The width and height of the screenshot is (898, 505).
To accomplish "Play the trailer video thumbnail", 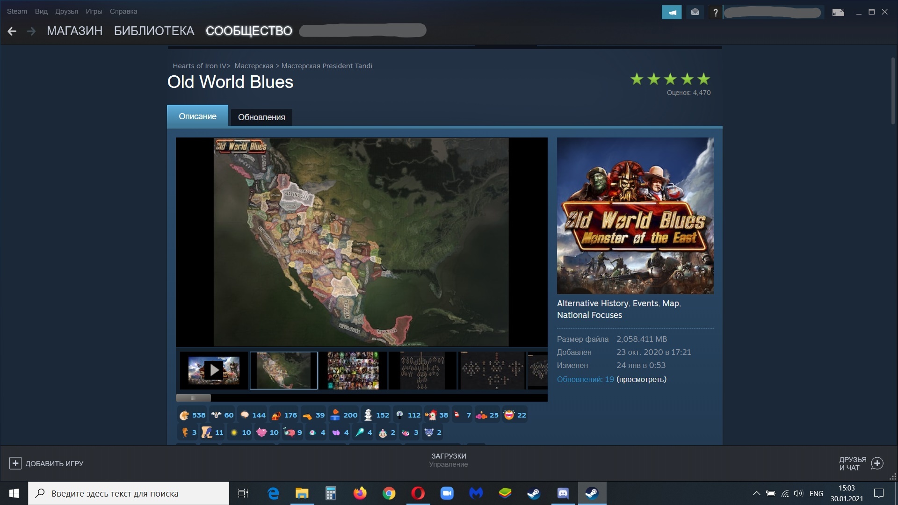I will tap(214, 370).
